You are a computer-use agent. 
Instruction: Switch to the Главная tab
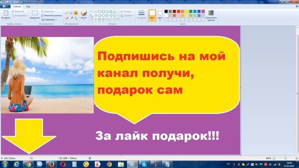click(x=17, y=7)
